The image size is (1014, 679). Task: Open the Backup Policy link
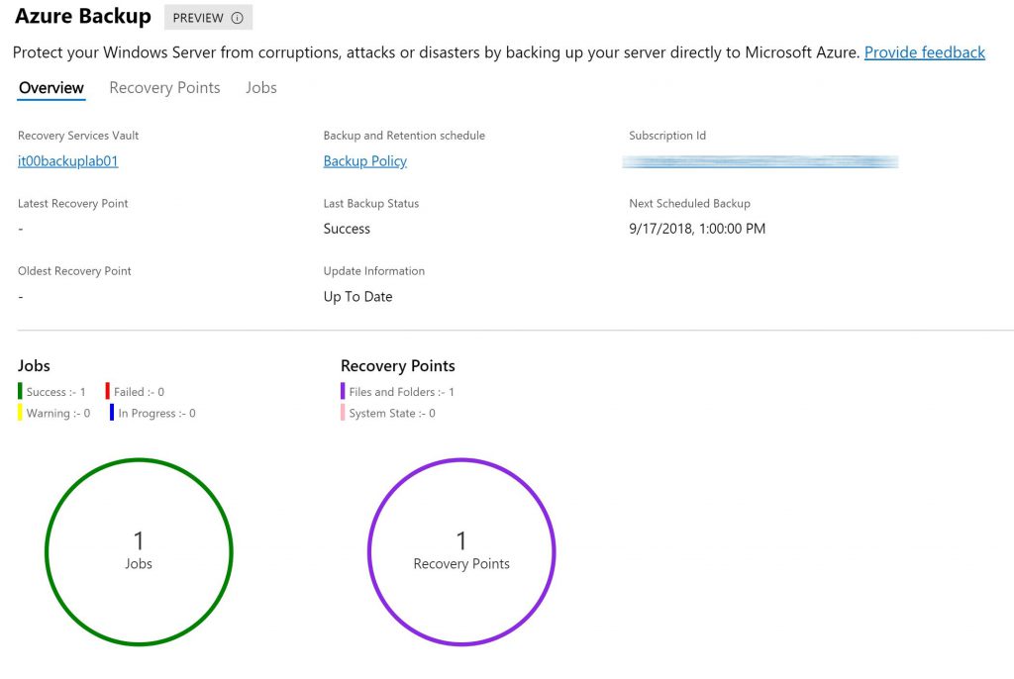coord(364,161)
